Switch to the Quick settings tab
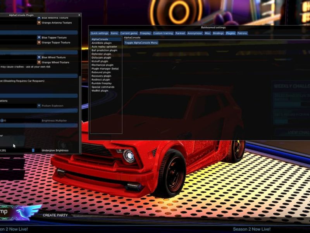The width and height of the screenshot is (310, 233). 100,33
